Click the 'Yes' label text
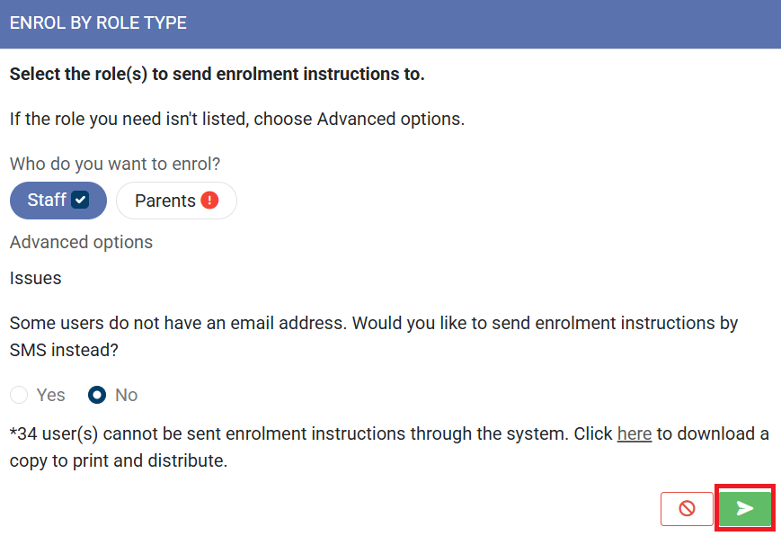781x536 pixels. (x=51, y=395)
